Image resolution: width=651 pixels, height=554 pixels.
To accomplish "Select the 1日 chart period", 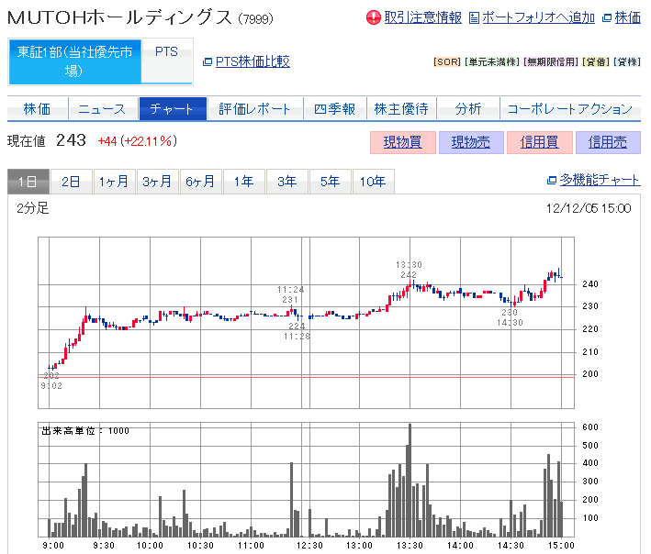I will (28, 182).
